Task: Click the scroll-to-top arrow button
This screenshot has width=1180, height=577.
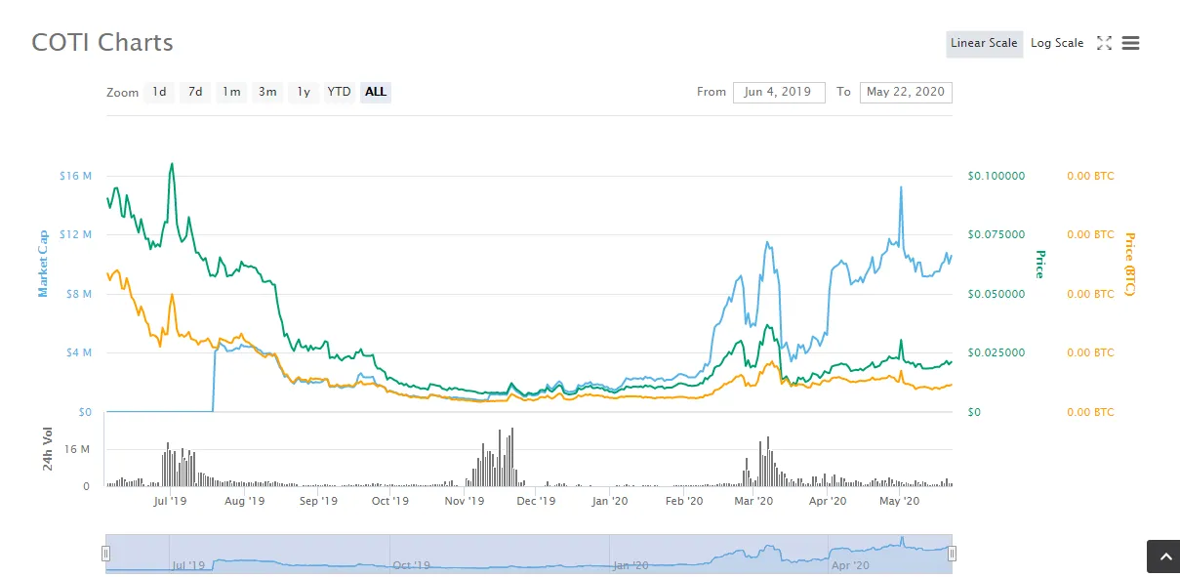Action: [x=1163, y=556]
